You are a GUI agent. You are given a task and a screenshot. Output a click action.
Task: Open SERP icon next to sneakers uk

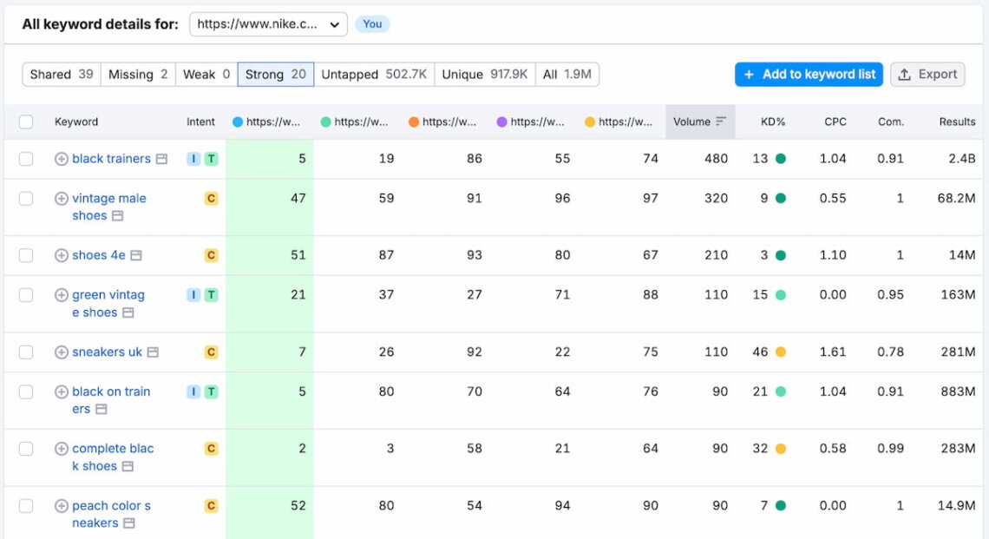coord(153,352)
